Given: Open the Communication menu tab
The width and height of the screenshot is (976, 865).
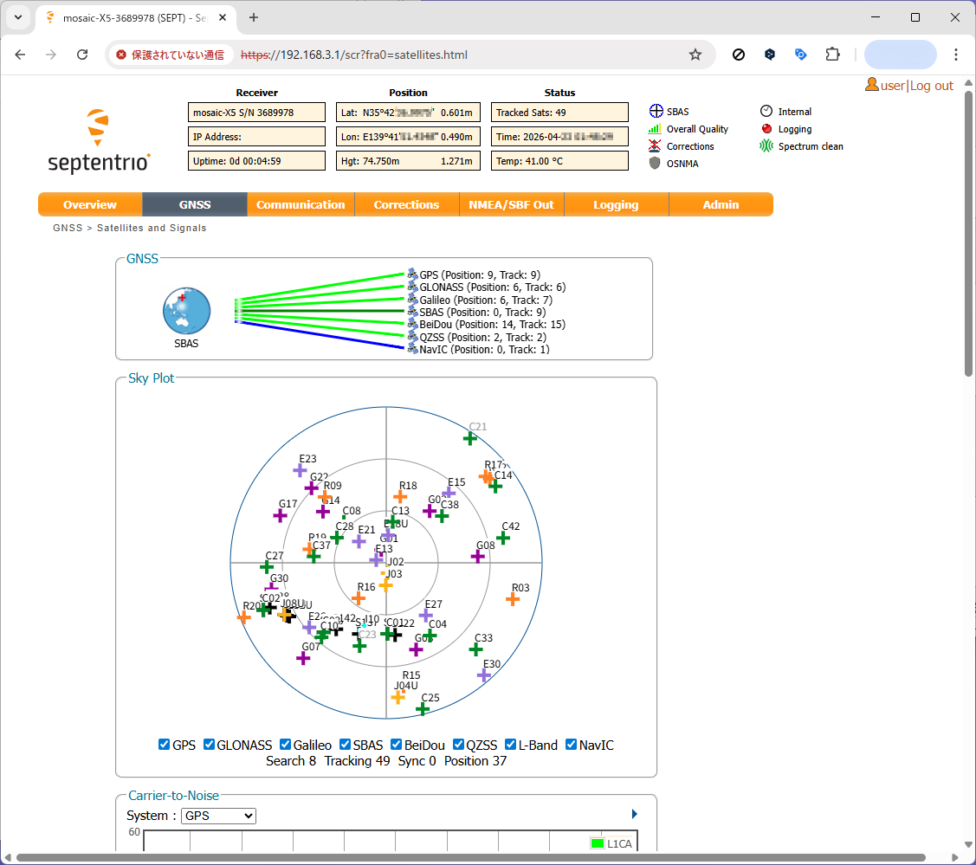Looking at the screenshot, I should [x=301, y=204].
